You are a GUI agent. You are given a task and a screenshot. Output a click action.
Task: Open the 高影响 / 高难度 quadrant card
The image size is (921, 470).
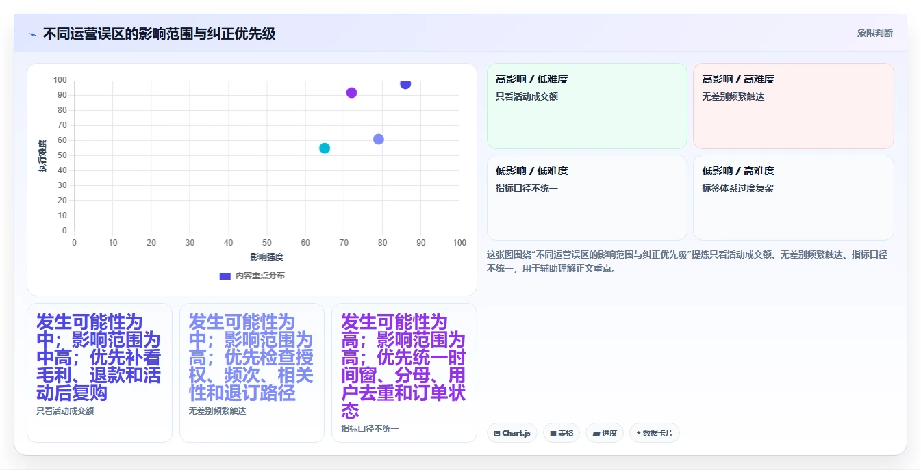coord(793,106)
